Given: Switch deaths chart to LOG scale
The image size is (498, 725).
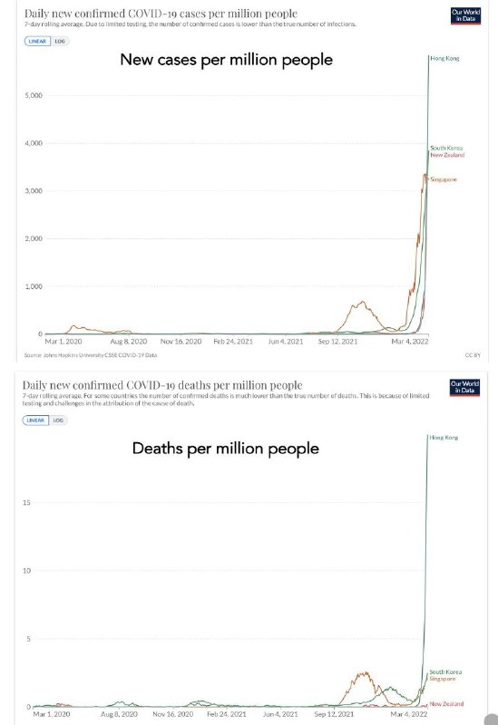Looking at the screenshot, I should tap(58, 420).
